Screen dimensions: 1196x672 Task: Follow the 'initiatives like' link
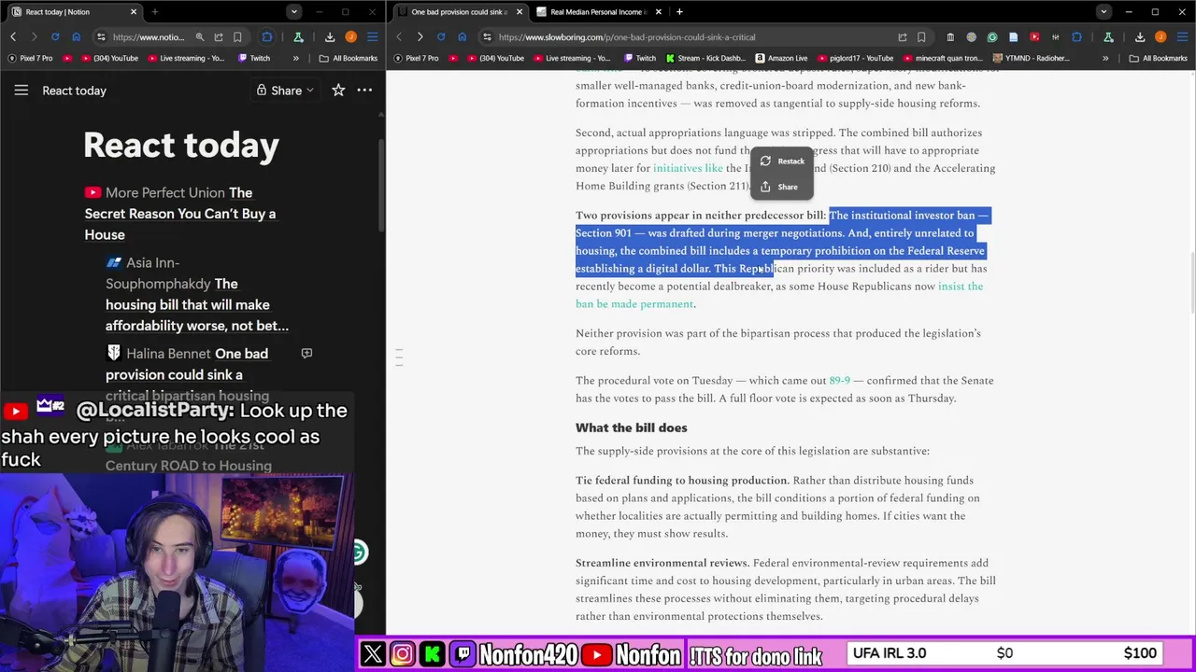click(688, 168)
